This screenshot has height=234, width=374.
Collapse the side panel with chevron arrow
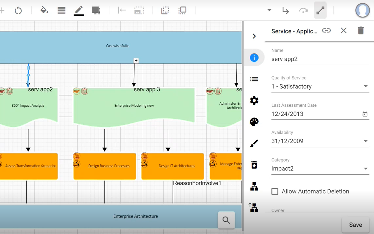point(254,36)
